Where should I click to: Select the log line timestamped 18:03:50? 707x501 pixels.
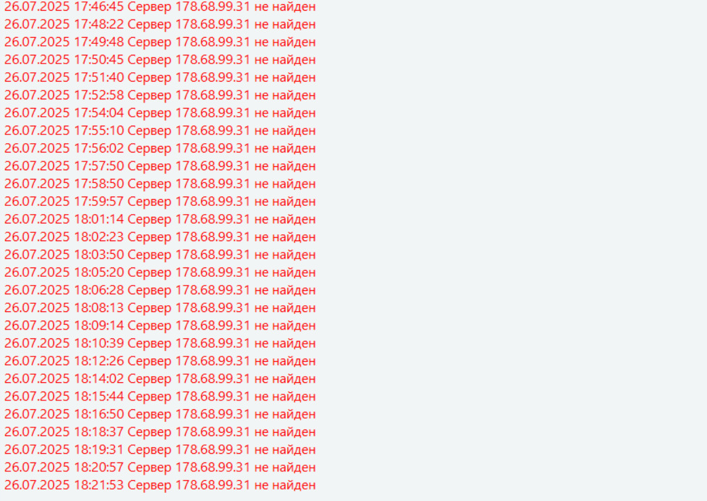(x=160, y=255)
